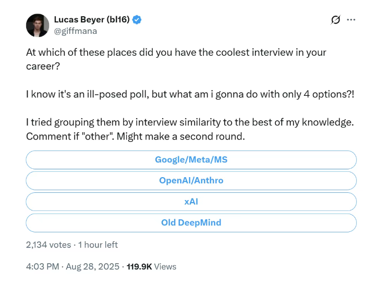The height and width of the screenshot is (286, 389).
Task: Choose the xAI poll option
Action: tap(191, 202)
